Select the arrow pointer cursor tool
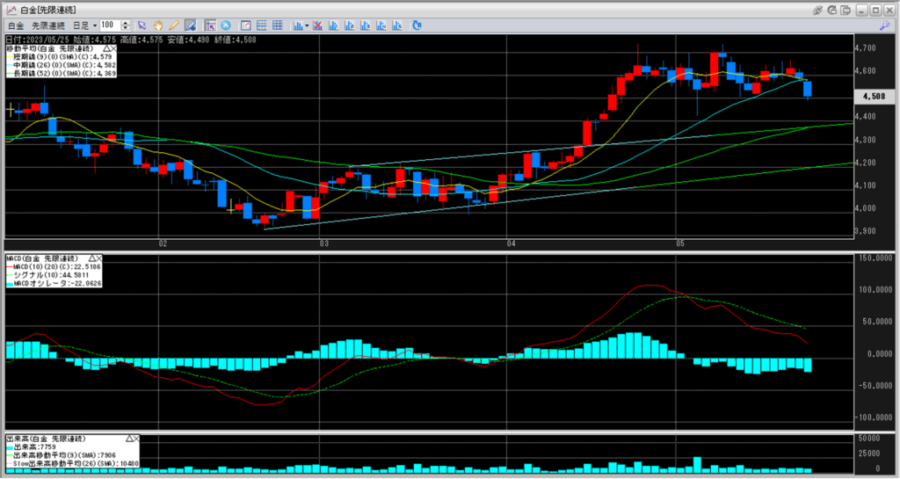900x479 pixels. [142, 25]
